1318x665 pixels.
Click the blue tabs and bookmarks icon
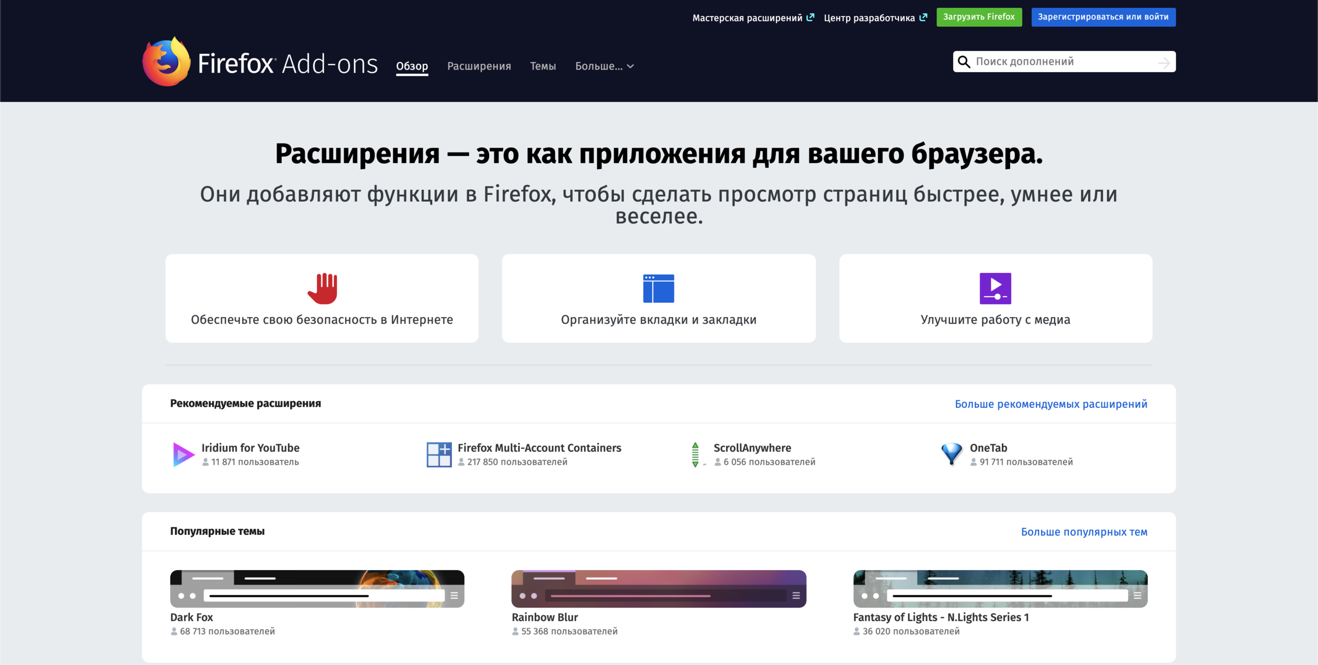(x=658, y=288)
